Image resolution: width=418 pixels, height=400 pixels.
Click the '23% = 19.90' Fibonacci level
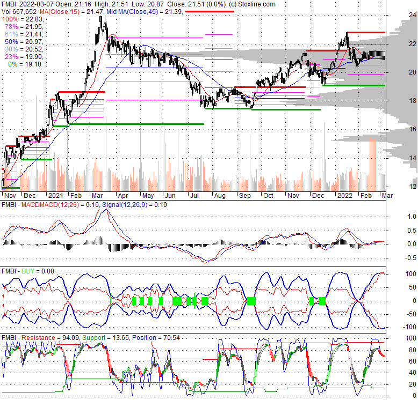tap(24, 57)
